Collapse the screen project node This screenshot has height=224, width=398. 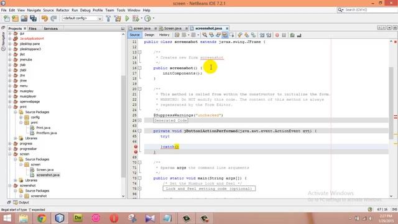click(x=10, y=154)
